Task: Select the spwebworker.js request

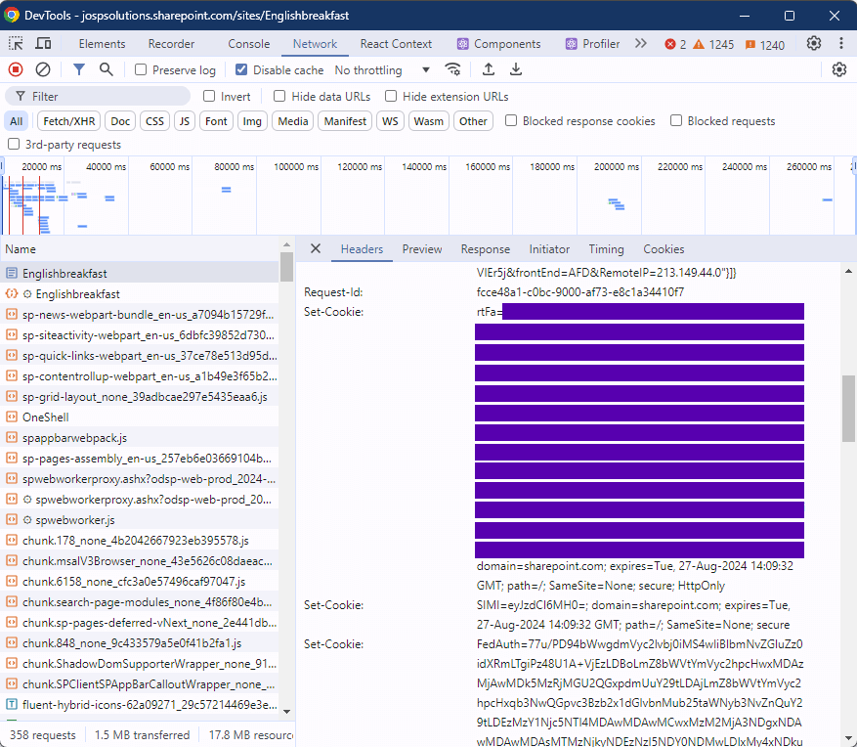Action: 140,520
